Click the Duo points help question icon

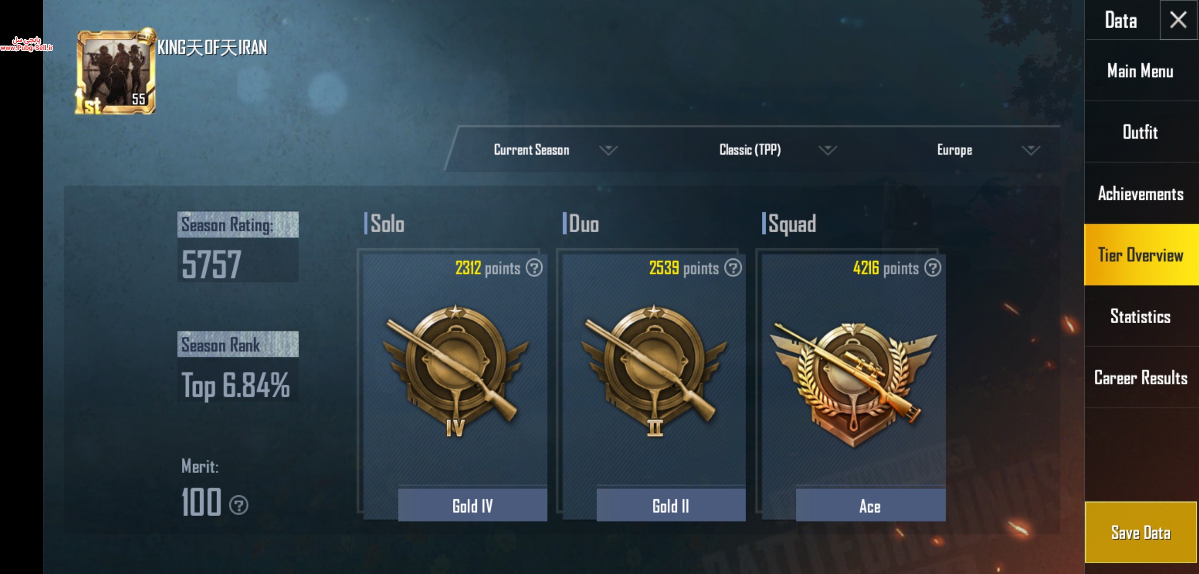[733, 268]
